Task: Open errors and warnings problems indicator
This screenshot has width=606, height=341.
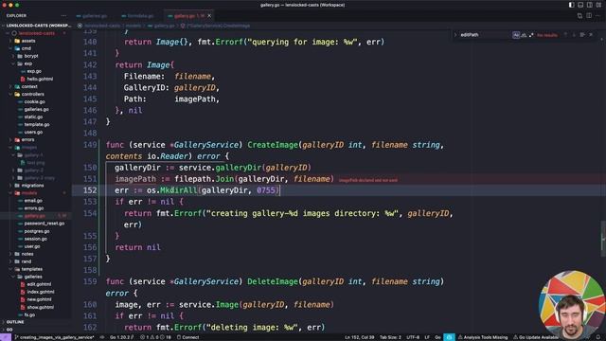Action: 155,337
